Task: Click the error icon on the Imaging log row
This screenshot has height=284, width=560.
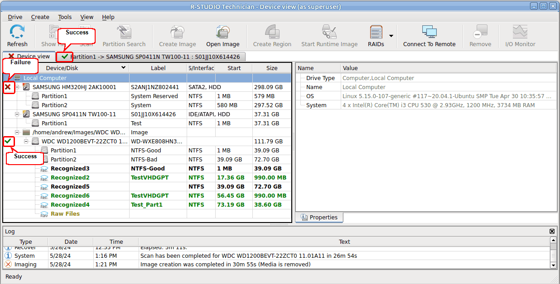Action: pyautogui.click(x=8, y=265)
